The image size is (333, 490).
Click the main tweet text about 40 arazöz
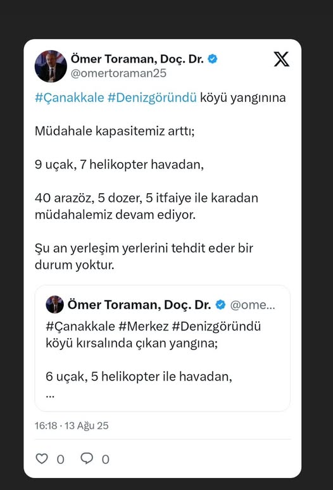click(146, 206)
